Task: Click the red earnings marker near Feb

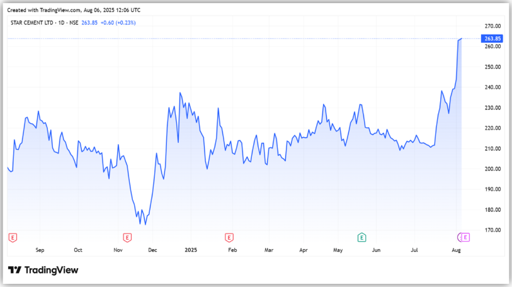Action: pyautogui.click(x=229, y=237)
